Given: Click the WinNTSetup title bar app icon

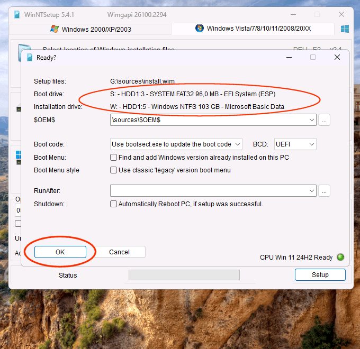Looking at the screenshot, I should [17, 15].
